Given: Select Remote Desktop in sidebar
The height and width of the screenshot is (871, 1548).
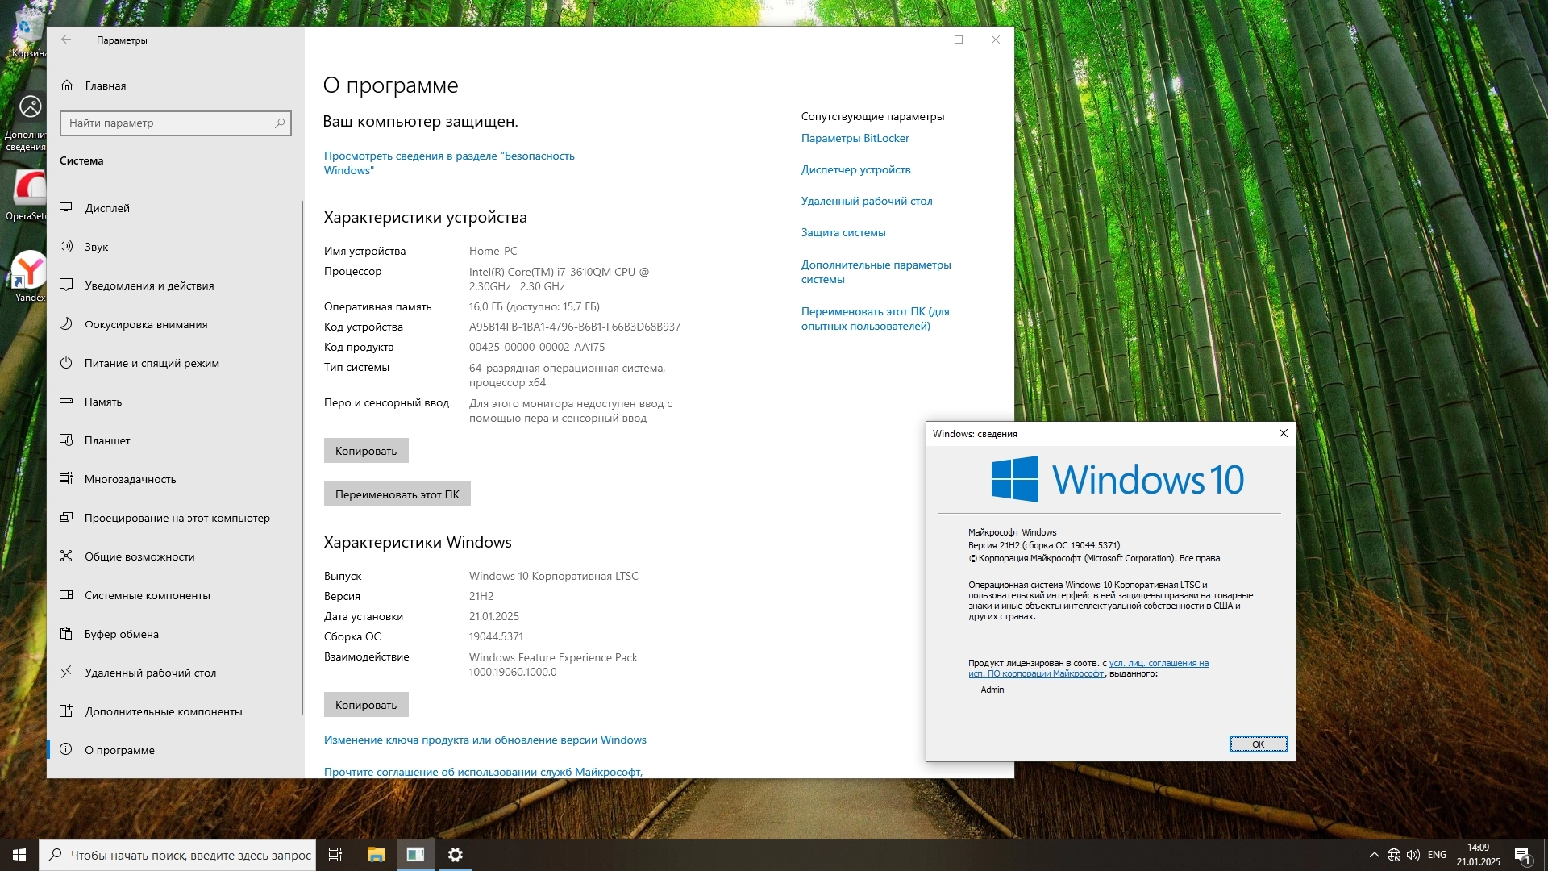Looking at the screenshot, I should (x=150, y=673).
